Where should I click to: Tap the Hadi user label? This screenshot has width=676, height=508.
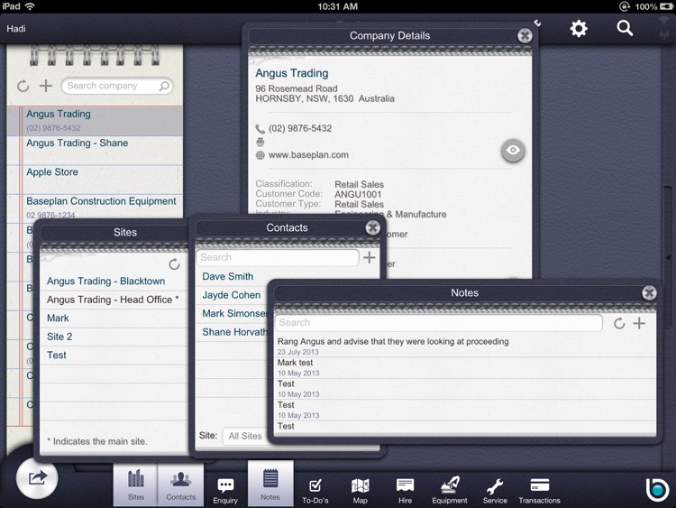tap(16, 29)
